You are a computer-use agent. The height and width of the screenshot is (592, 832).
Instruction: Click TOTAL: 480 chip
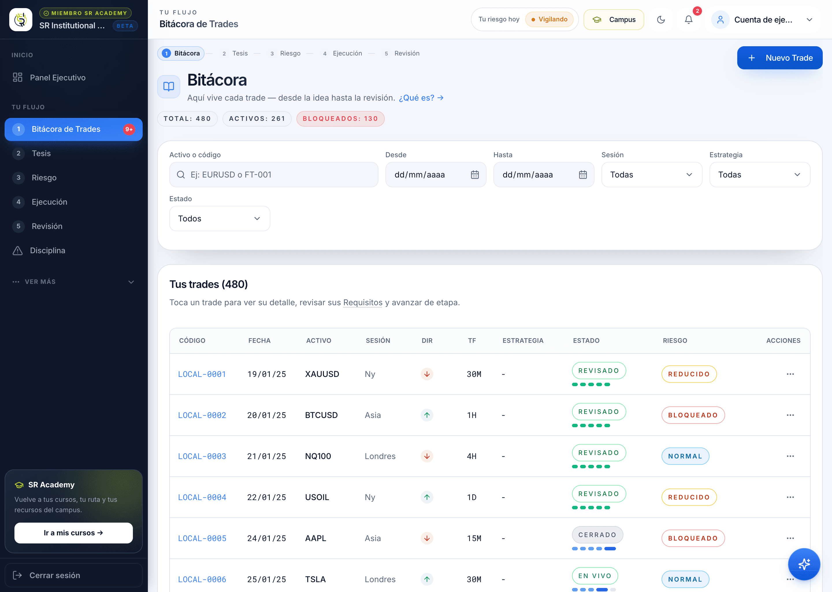[187, 119]
